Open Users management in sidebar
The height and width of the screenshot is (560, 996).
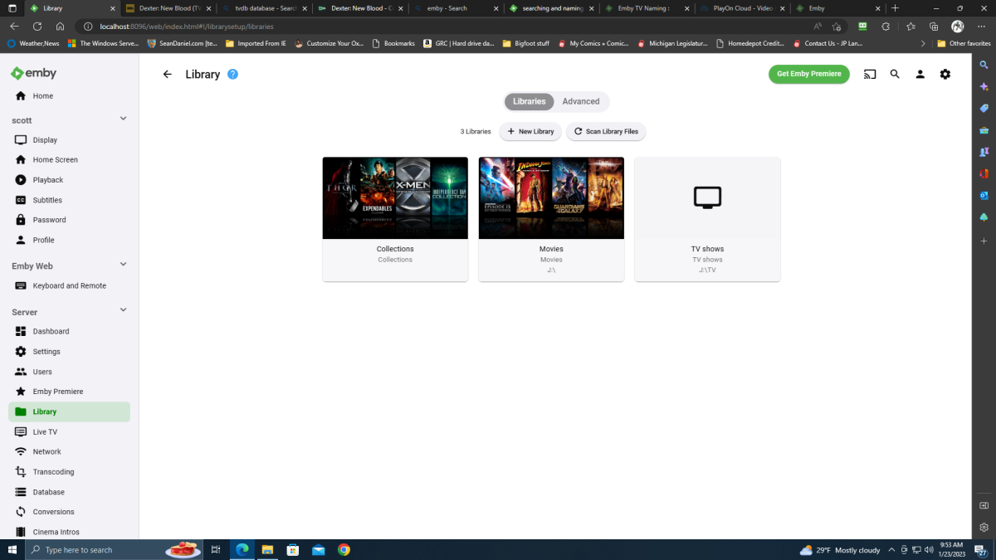pyautogui.click(x=70, y=372)
